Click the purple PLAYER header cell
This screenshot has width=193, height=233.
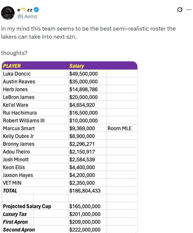(35, 66)
